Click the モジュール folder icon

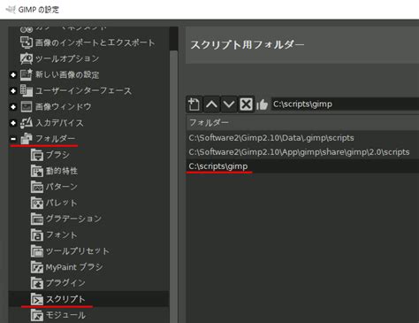coord(37,315)
